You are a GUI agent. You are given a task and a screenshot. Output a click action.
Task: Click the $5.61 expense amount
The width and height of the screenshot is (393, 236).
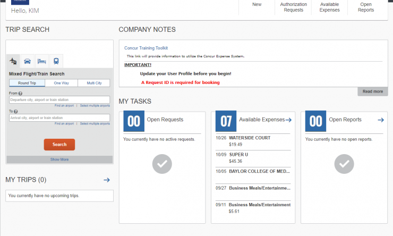(234, 212)
